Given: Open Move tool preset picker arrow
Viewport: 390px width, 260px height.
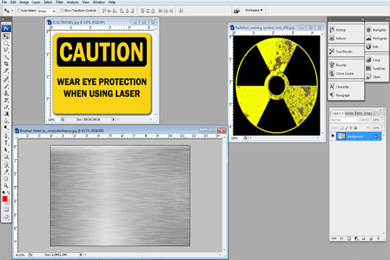Looking at the screenshot, I should (12, 11).
